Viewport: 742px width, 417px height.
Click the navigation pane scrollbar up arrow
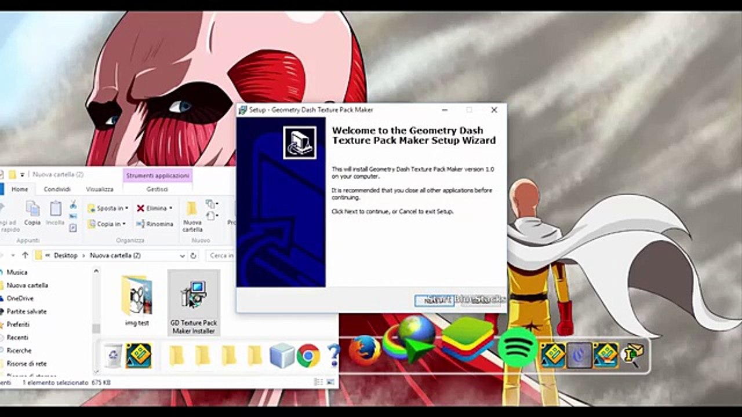coord(96,270)
